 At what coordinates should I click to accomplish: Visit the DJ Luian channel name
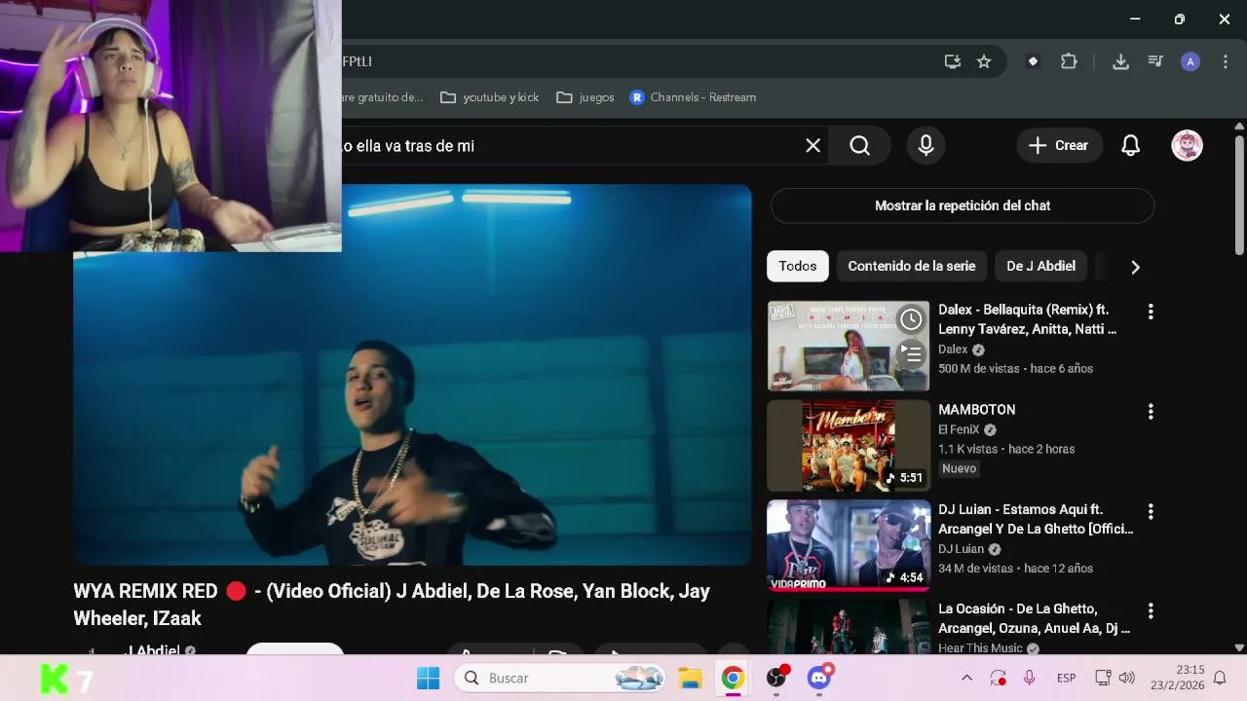(961, 549)
